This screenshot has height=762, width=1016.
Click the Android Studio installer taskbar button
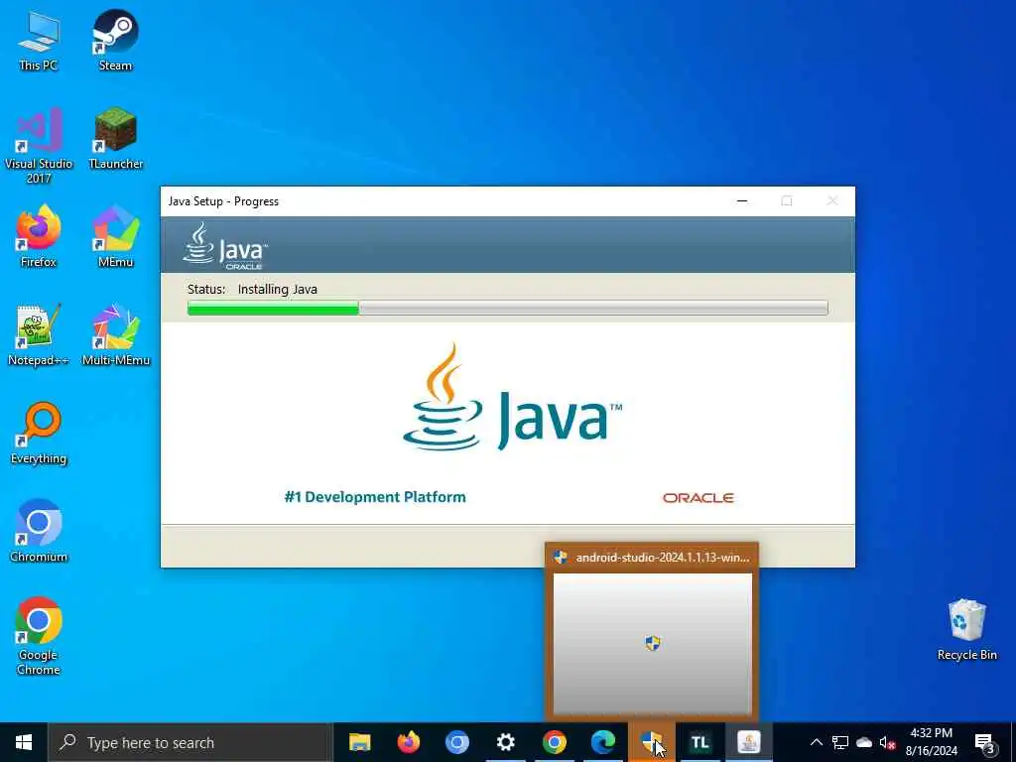(651, 742)
